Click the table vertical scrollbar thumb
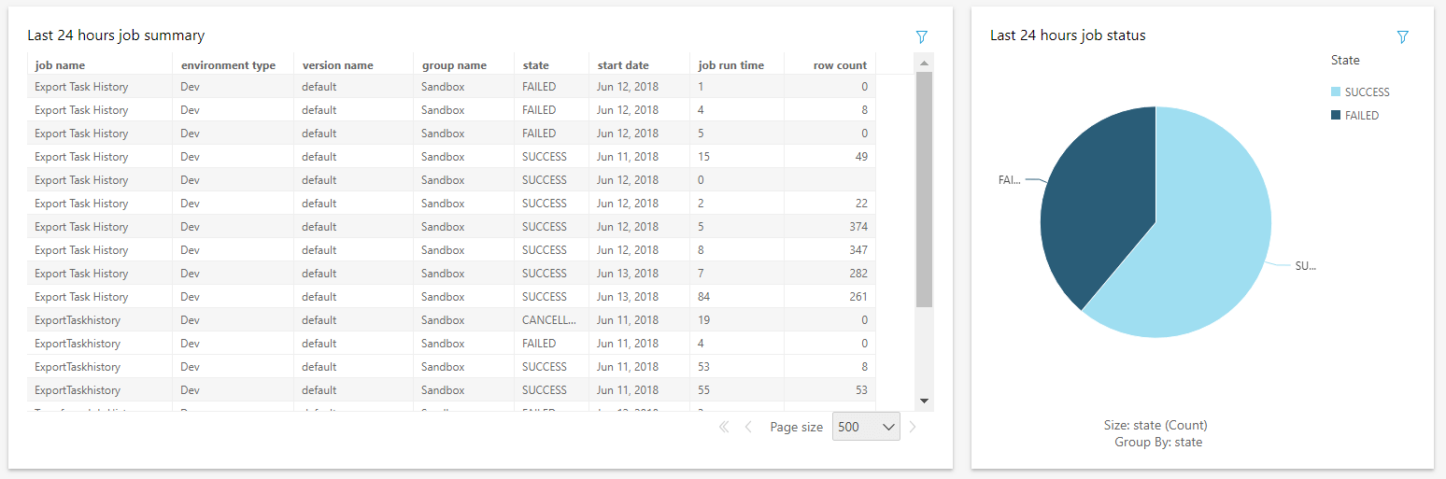 (924, 190)
